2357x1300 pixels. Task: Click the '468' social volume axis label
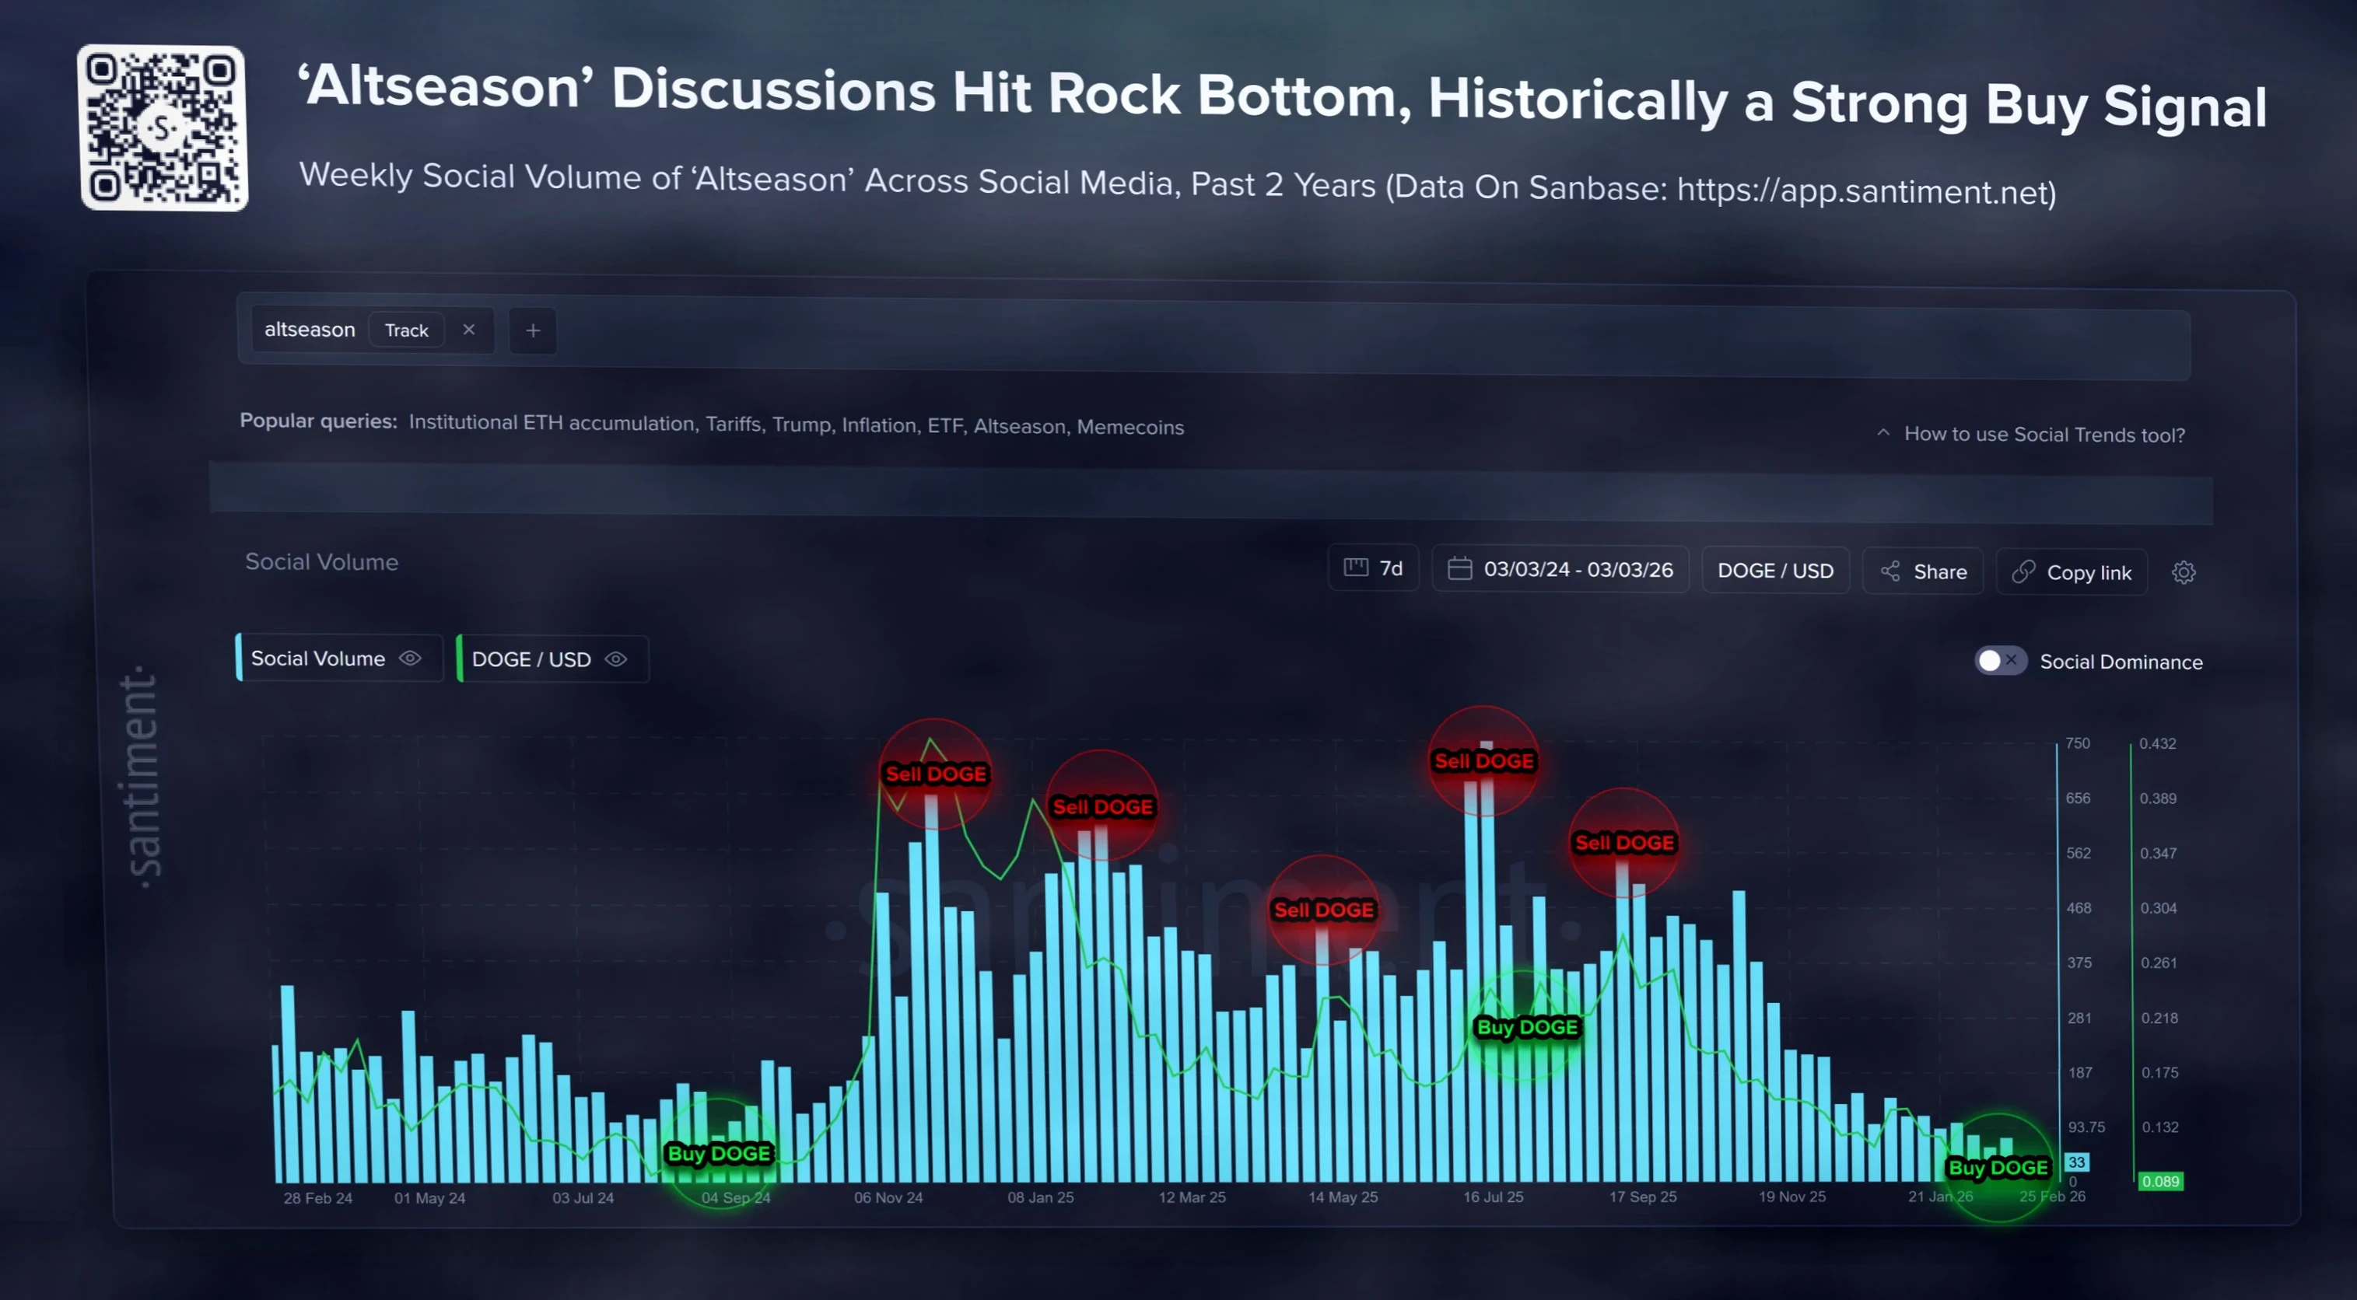[2078, 907]
